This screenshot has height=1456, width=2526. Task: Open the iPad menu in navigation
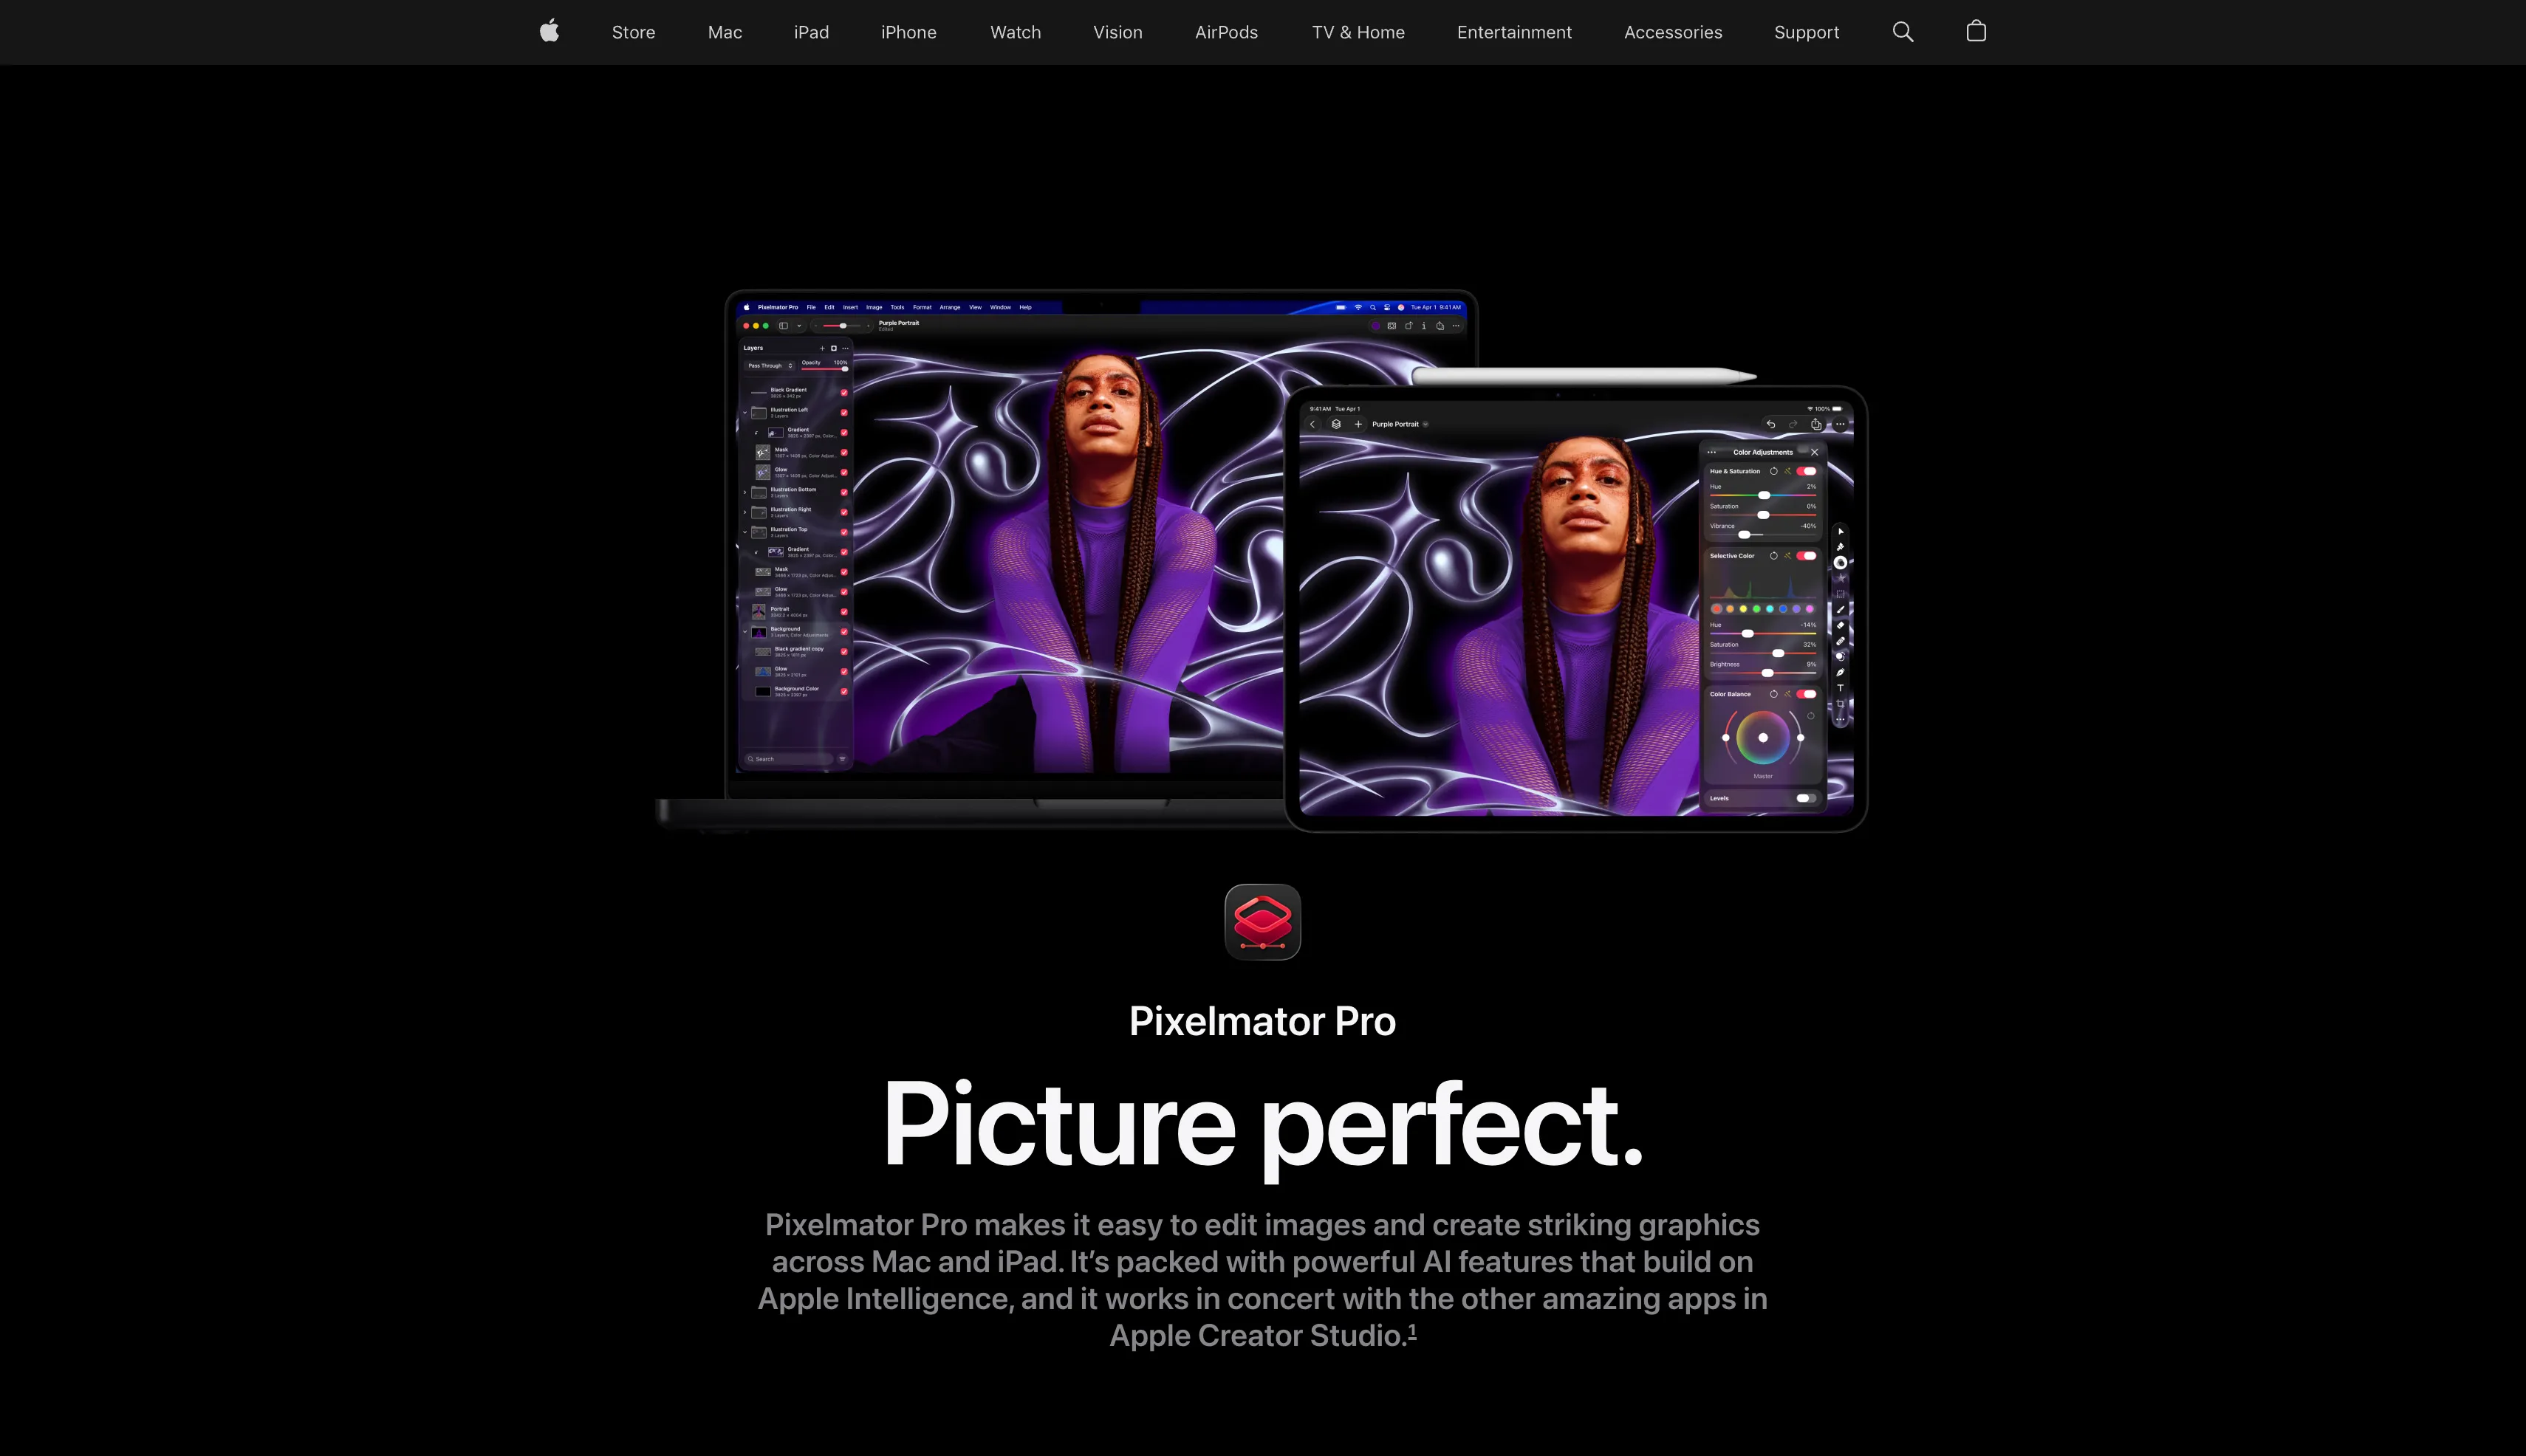pos(810,32)
